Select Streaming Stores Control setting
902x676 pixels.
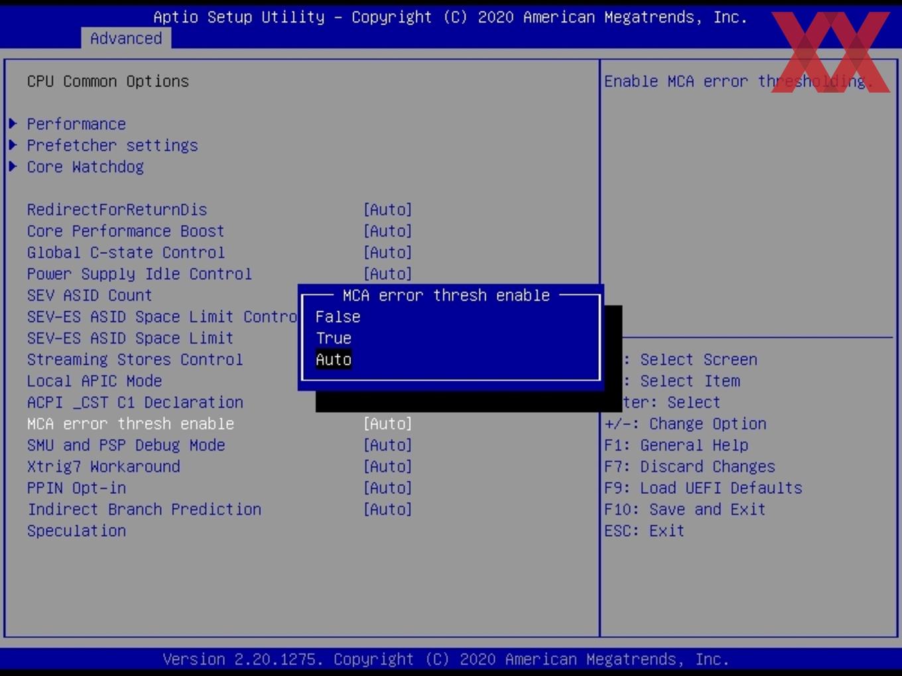pos(135,360)
